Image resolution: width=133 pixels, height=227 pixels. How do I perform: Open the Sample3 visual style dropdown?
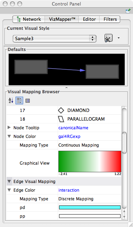pos(54,39)
